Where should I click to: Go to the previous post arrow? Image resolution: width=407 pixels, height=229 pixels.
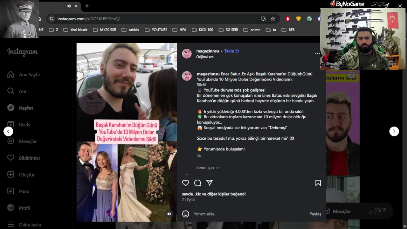[x=8, y=131]
